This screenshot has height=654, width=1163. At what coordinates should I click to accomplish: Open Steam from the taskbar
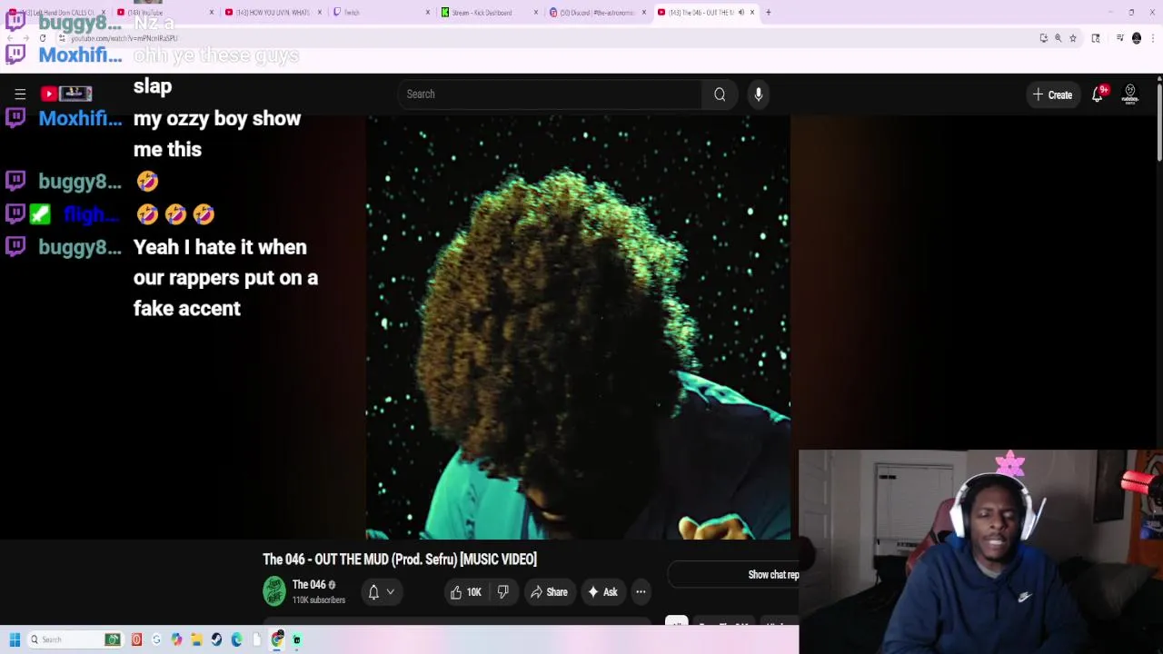point(216,639)
